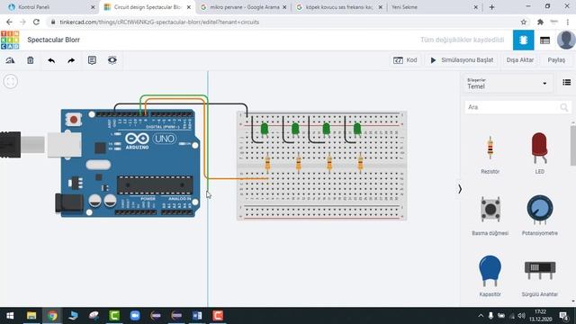Reload the current page
The height and width of the screenshot is (324, 576).
coord(36,22)
